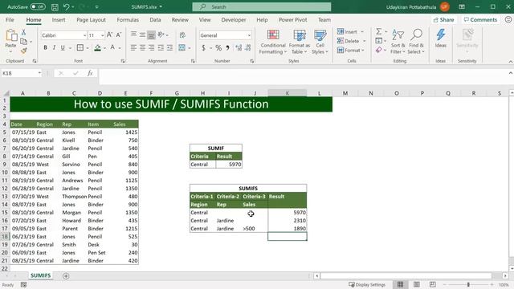This screenshot has width=514, height=289.
Task: Switch to Page Break Preview view
Action: pyautogui.click(x=432, y=284)
